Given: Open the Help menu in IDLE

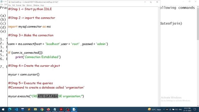Looking at the screenshot, I should 42,5.
